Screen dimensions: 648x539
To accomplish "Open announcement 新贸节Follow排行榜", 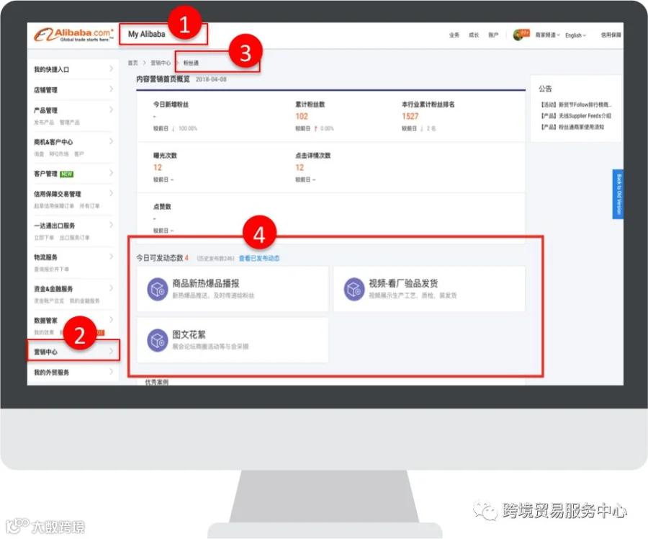I will [576, 104].
